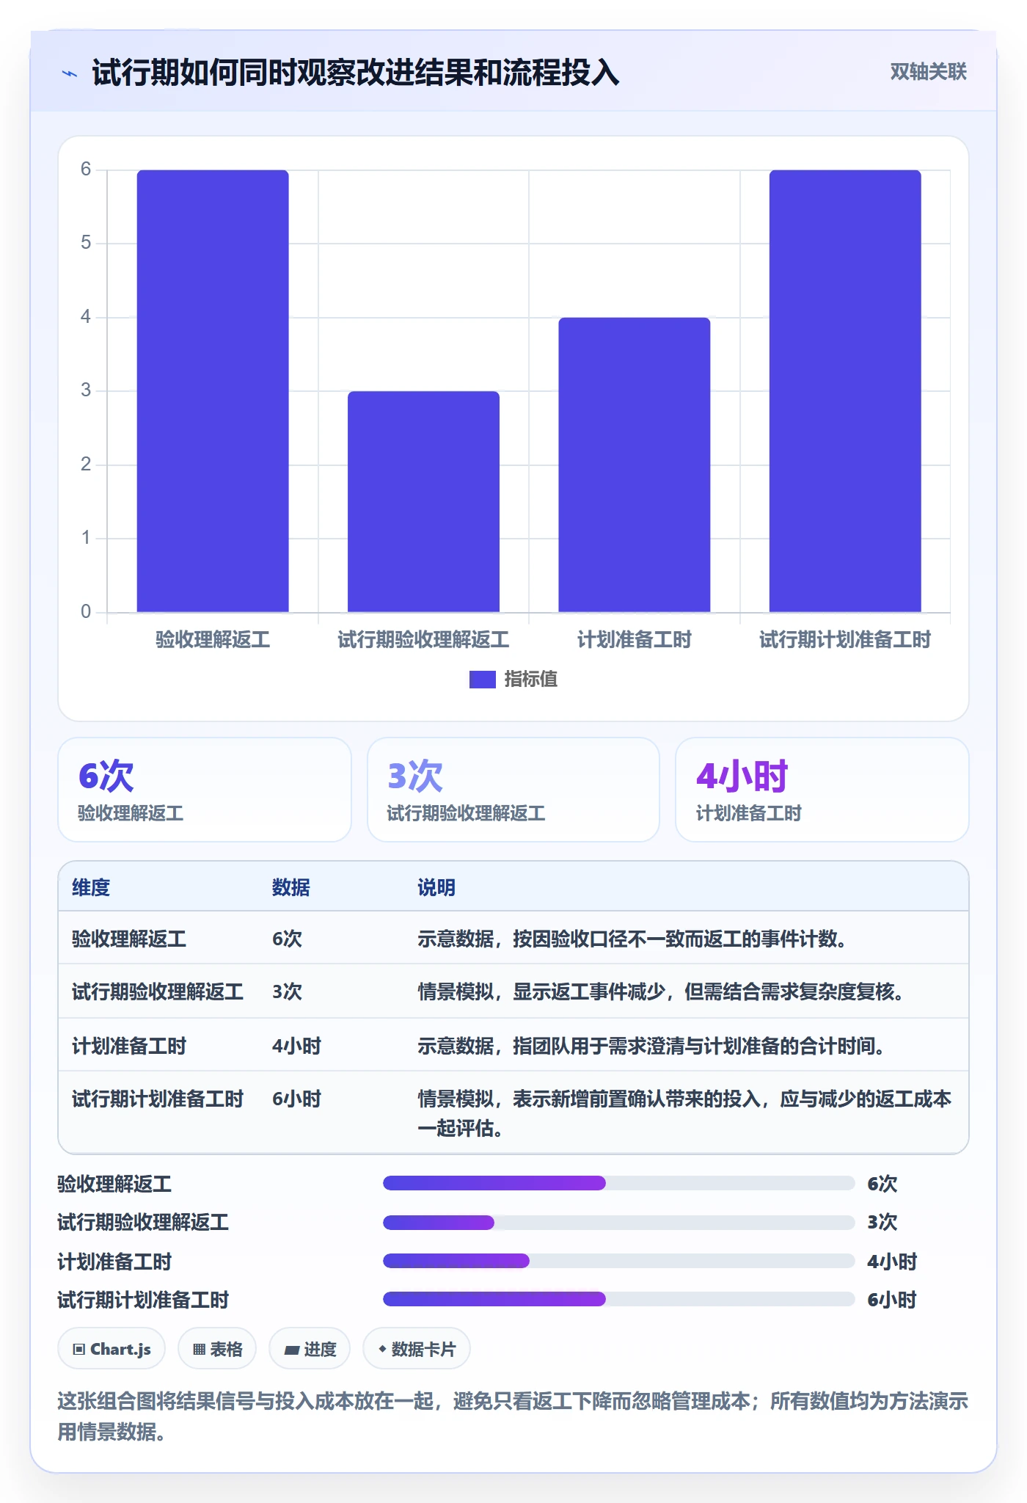Click the lightning icon beside the title
The height and width of the screenshot is (1503, 1027).
pos(70,73)
